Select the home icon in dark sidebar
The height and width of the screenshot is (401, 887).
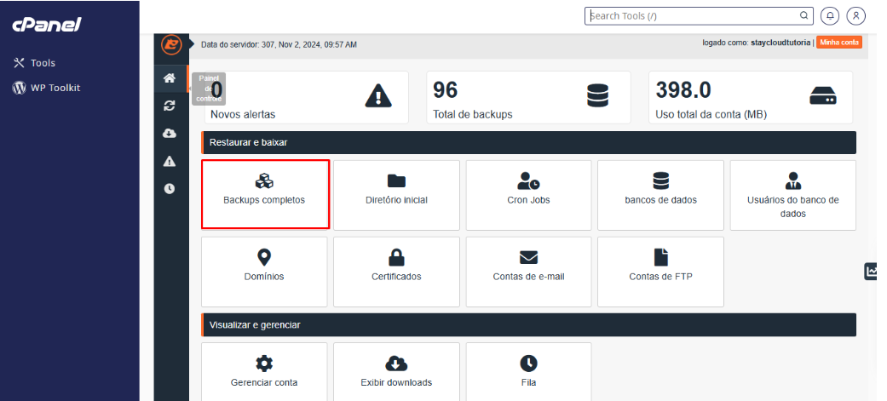tap(170, 78)
